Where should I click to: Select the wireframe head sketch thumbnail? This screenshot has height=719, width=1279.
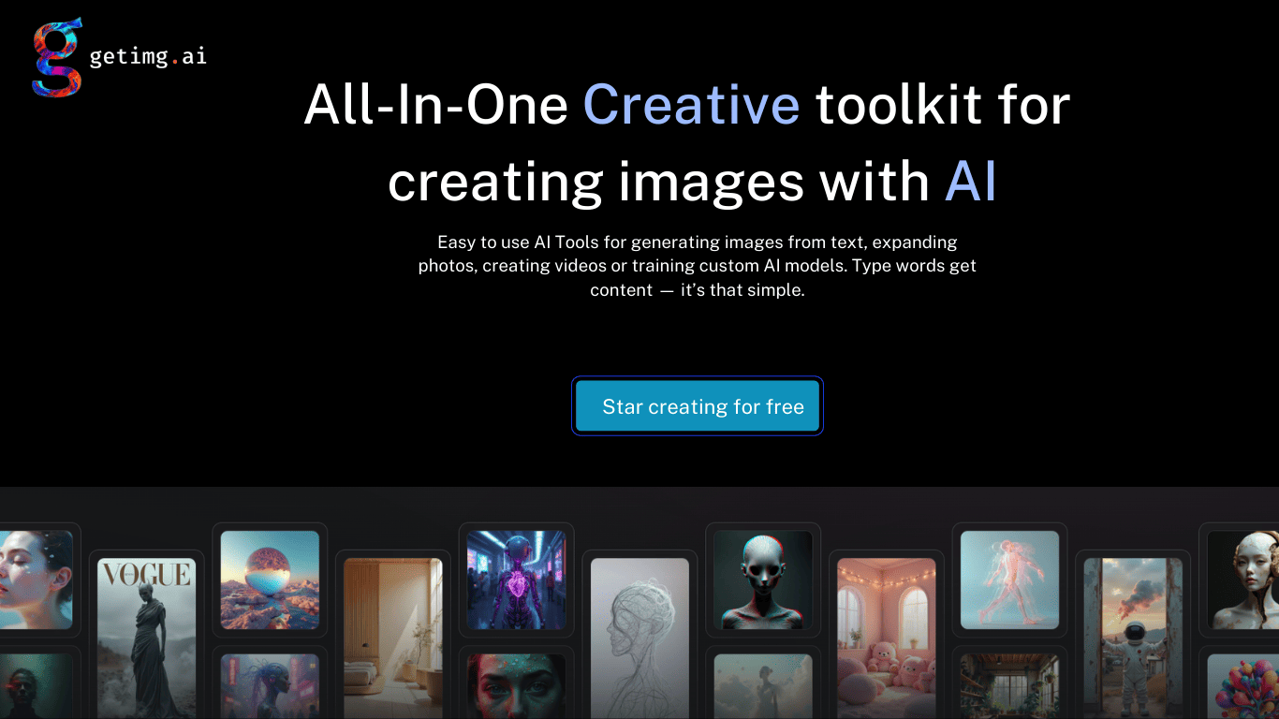tap(639, 638)
